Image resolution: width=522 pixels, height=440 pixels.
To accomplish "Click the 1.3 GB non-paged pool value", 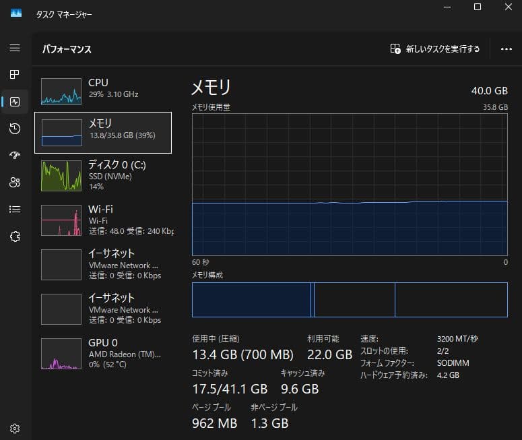I will (269, 423).
